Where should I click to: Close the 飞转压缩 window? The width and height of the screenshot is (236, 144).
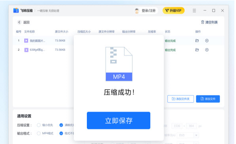[223, 11]
